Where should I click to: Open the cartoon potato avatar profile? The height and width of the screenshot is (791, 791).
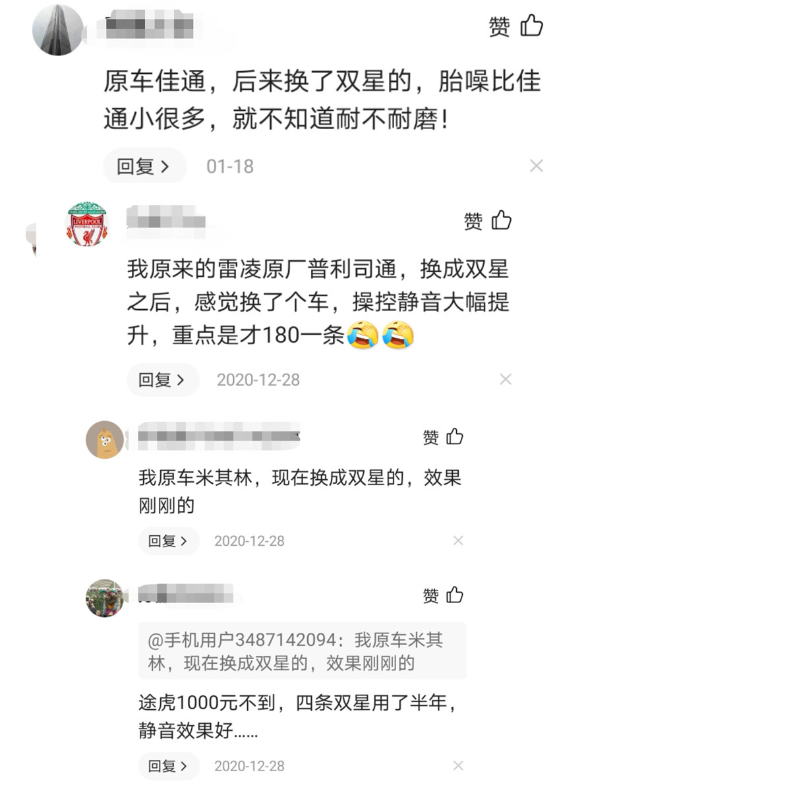(x=105, y=440)
